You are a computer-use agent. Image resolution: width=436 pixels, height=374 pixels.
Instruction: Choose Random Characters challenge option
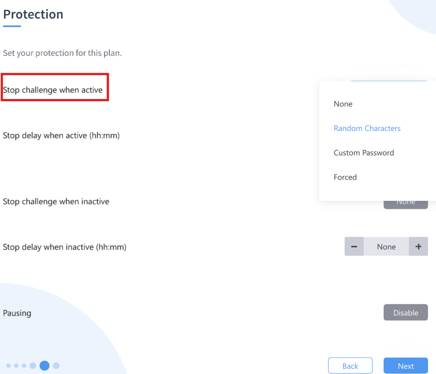[367, 128]
